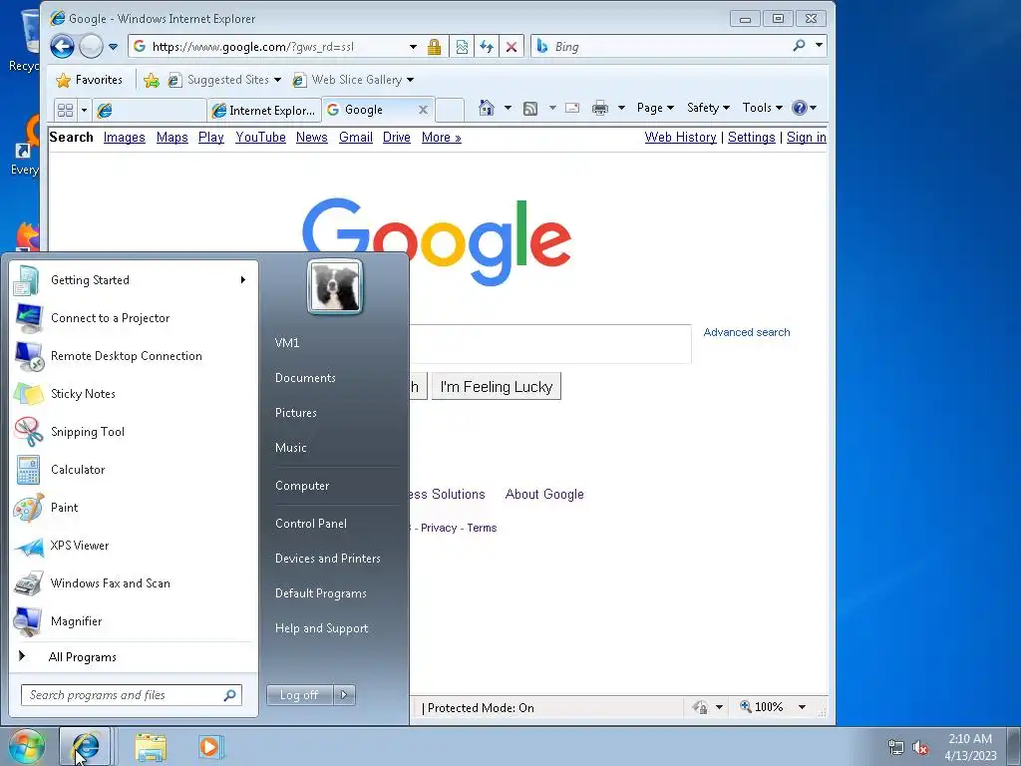Viewport: 1021px width, 766px height.
Task: Expand All Programs list
Action: click(134, 656)
